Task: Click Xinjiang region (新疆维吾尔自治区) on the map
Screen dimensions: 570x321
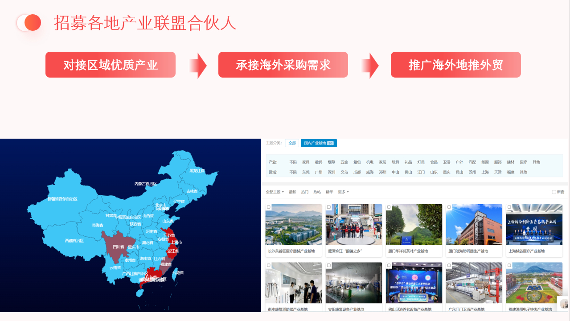Action: (62, 199)
